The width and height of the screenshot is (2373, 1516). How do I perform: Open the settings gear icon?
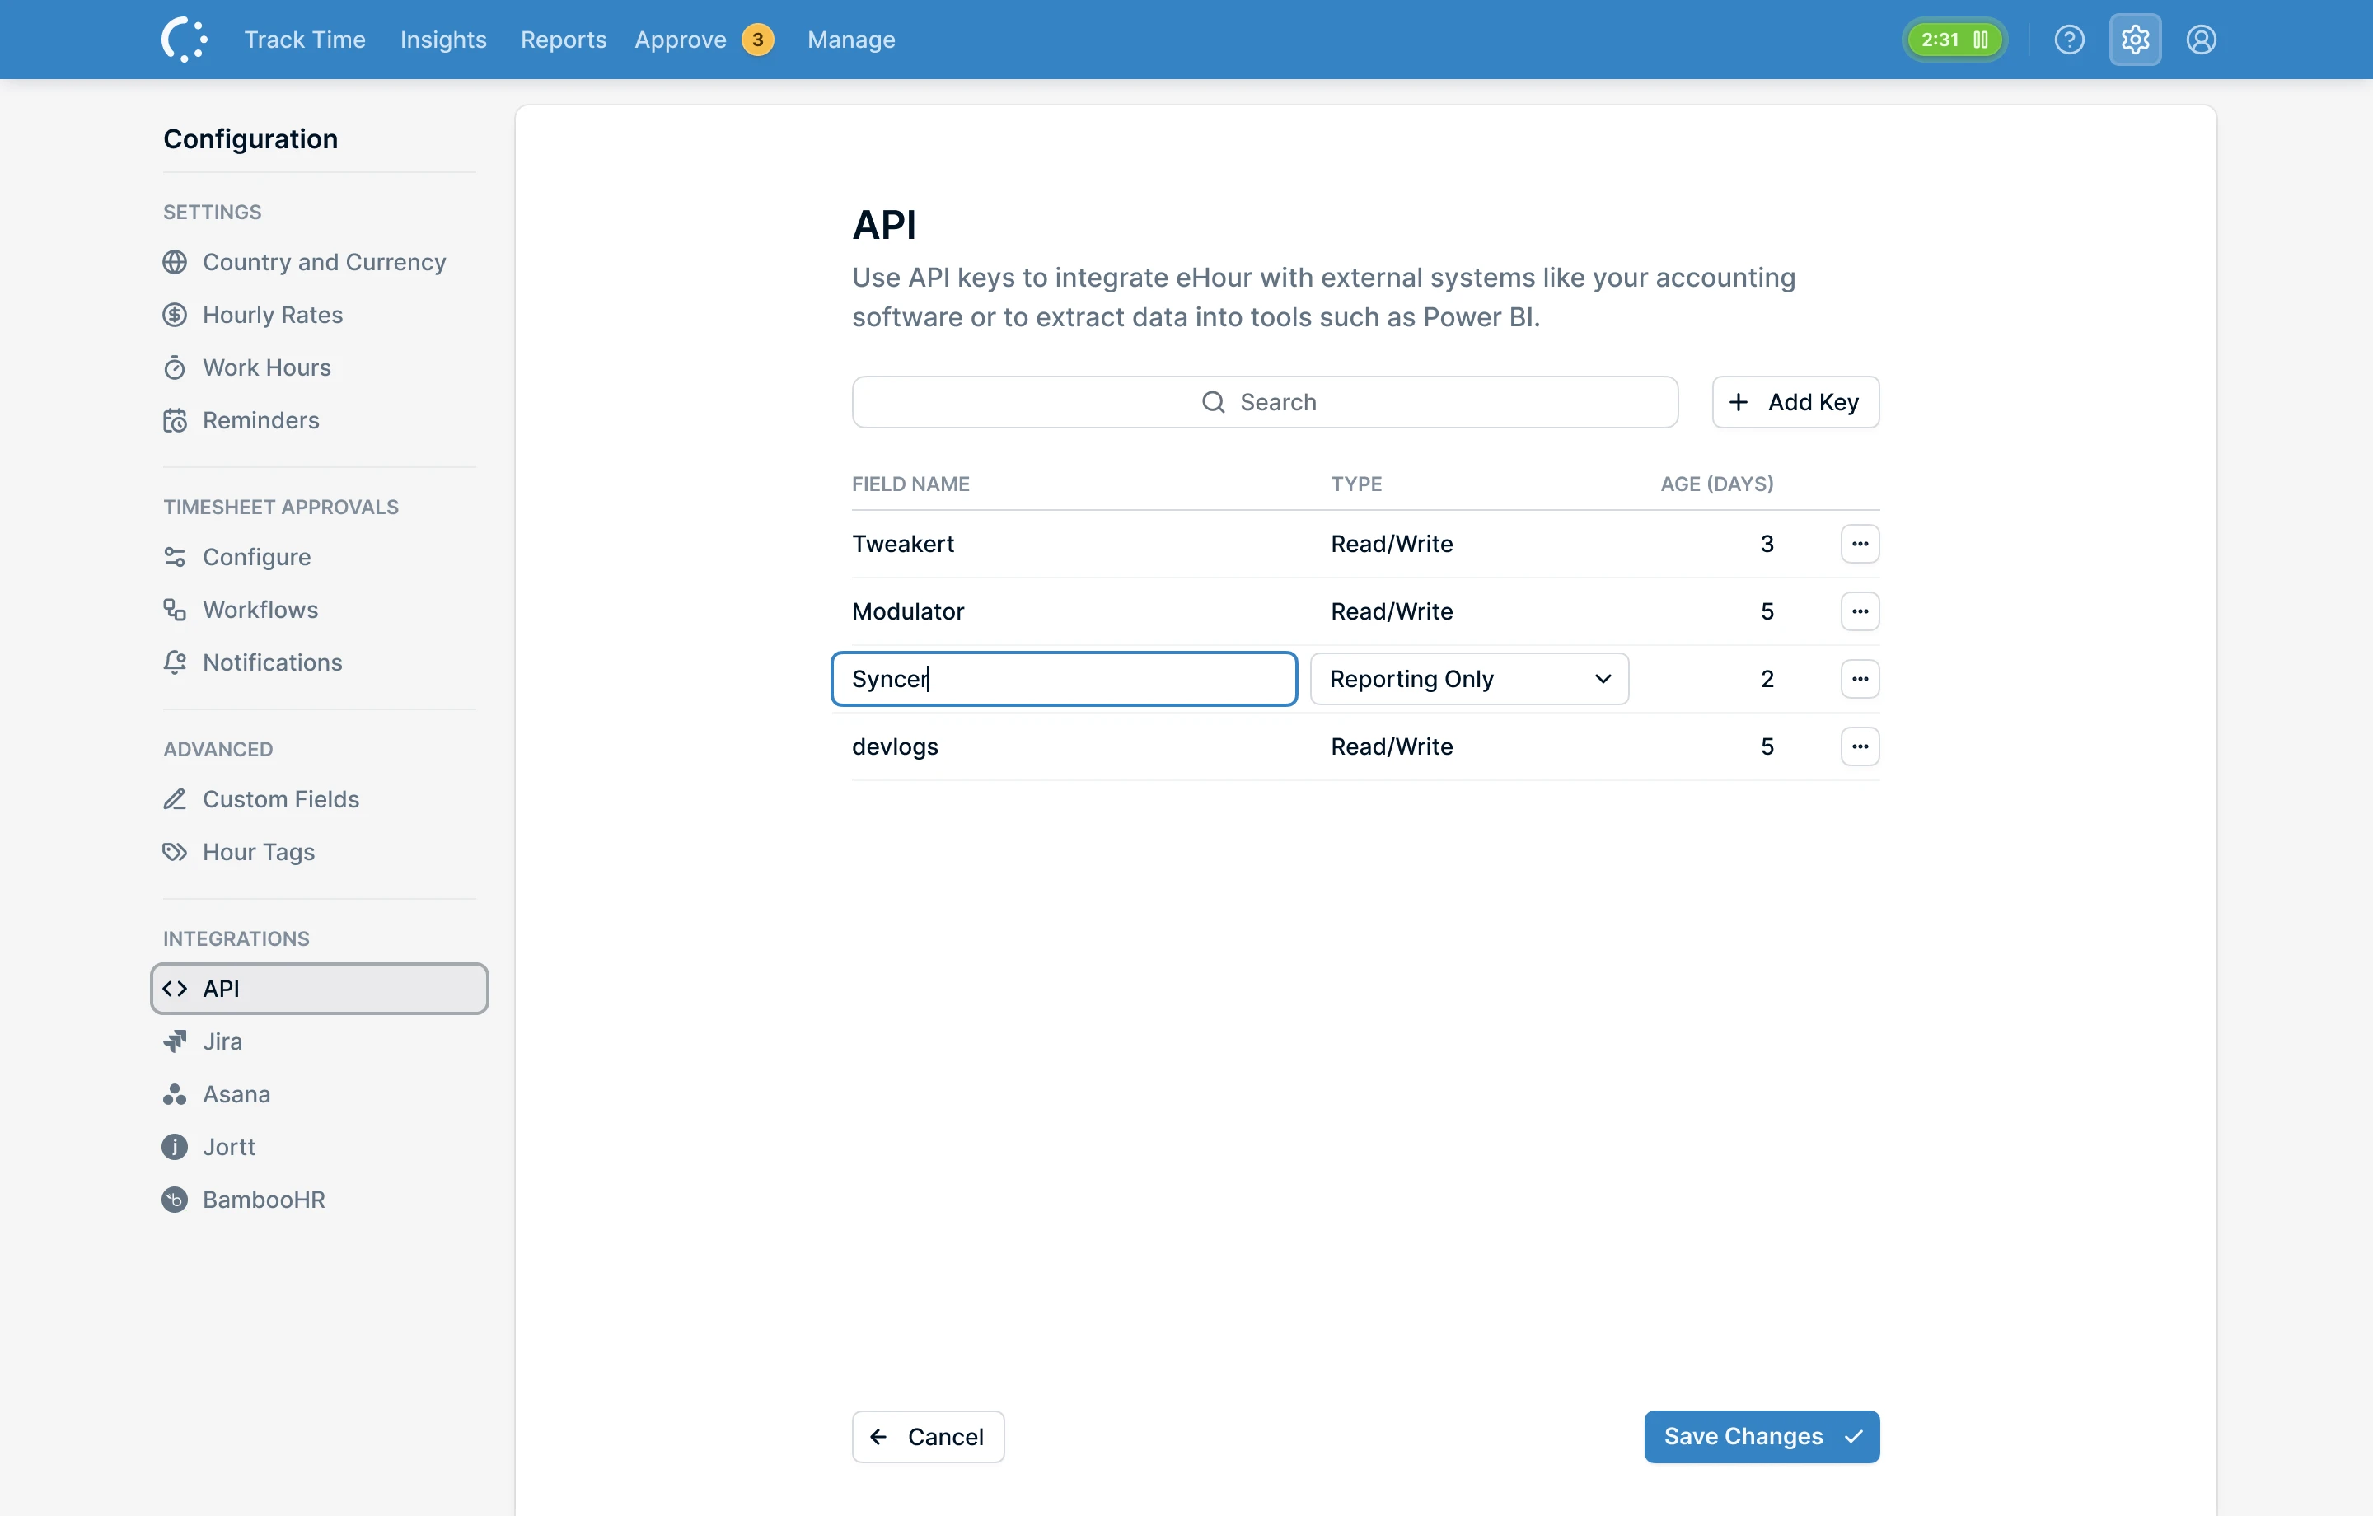point(2135,40)
